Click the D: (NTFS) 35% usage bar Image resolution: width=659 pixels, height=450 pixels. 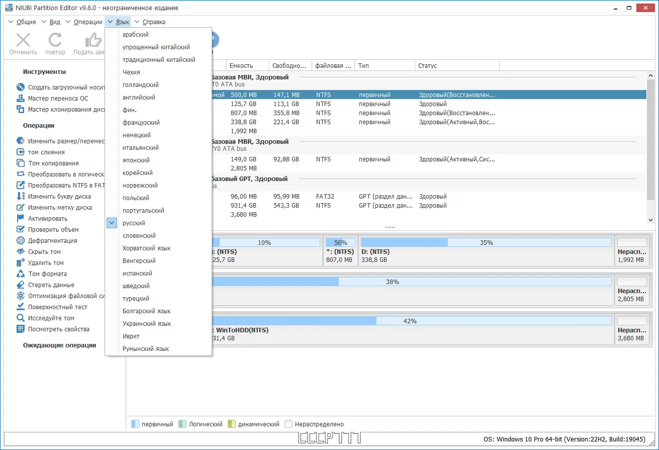click(486, 242)
